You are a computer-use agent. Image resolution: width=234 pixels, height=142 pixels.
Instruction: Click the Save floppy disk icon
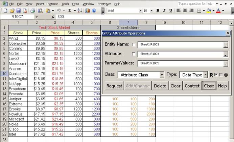click(18, 11)
